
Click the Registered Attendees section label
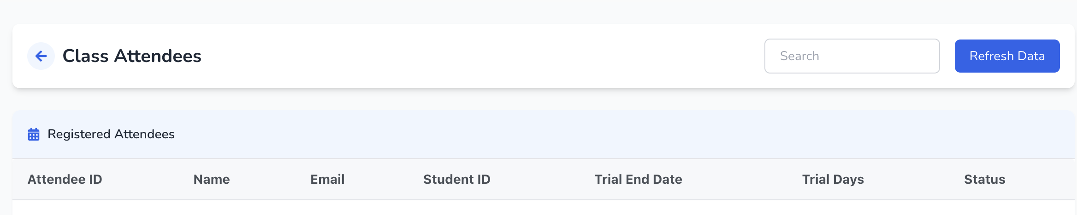111,134
